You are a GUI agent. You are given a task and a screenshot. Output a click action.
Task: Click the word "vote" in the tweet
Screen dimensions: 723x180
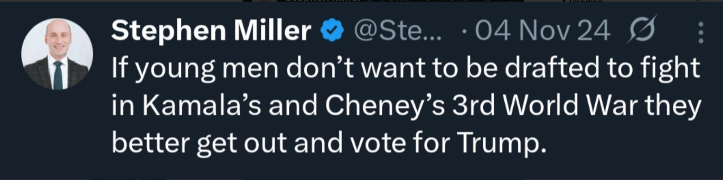coord(379,142)
